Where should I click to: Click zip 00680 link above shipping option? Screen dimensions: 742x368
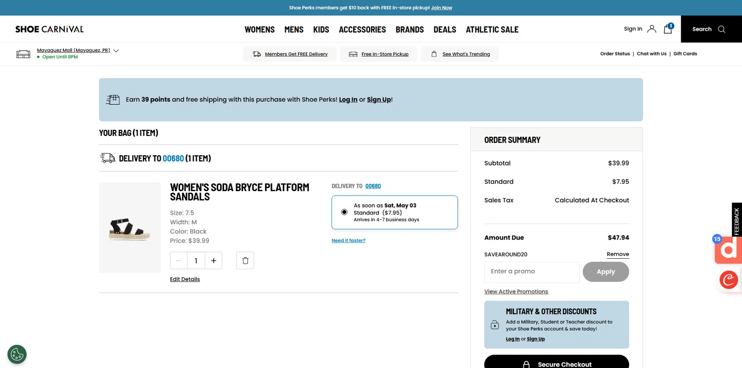[373, 186]
